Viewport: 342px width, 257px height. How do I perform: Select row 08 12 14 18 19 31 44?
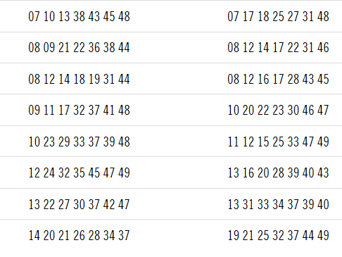coord(79,79)
